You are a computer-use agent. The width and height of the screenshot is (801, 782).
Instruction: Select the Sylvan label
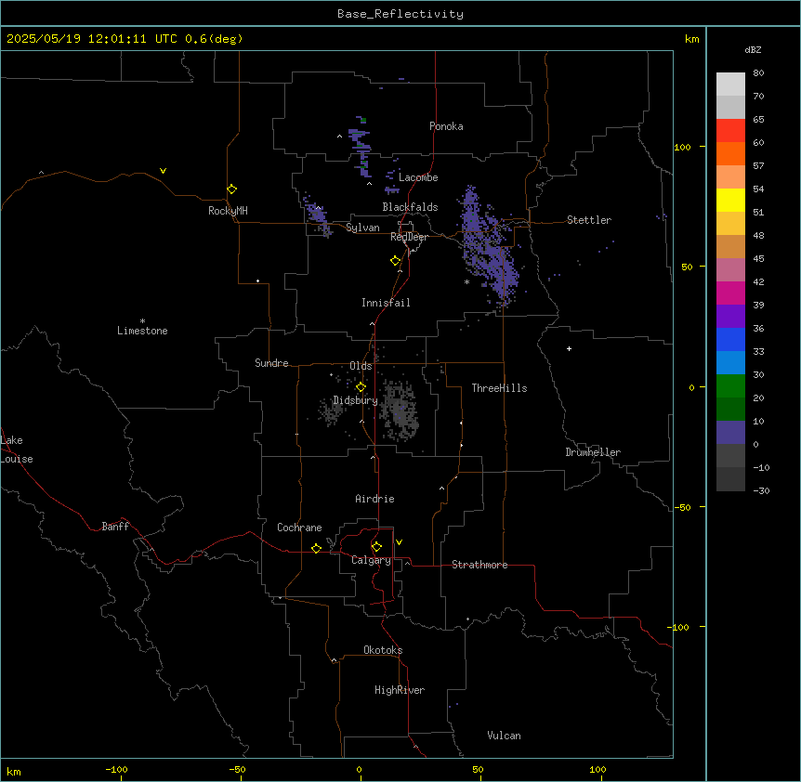(362, 228)
